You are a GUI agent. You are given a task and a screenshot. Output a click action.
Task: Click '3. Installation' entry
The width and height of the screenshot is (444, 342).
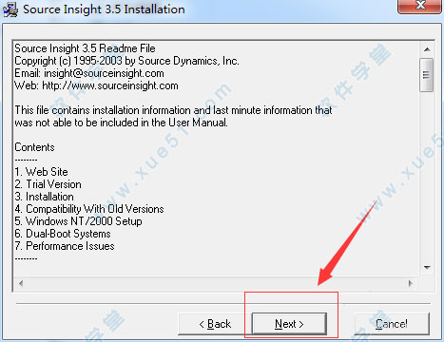(x=44, y=197)
